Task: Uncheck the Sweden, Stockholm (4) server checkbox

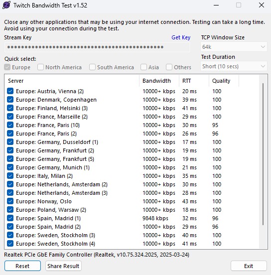Action: point(10,244)
